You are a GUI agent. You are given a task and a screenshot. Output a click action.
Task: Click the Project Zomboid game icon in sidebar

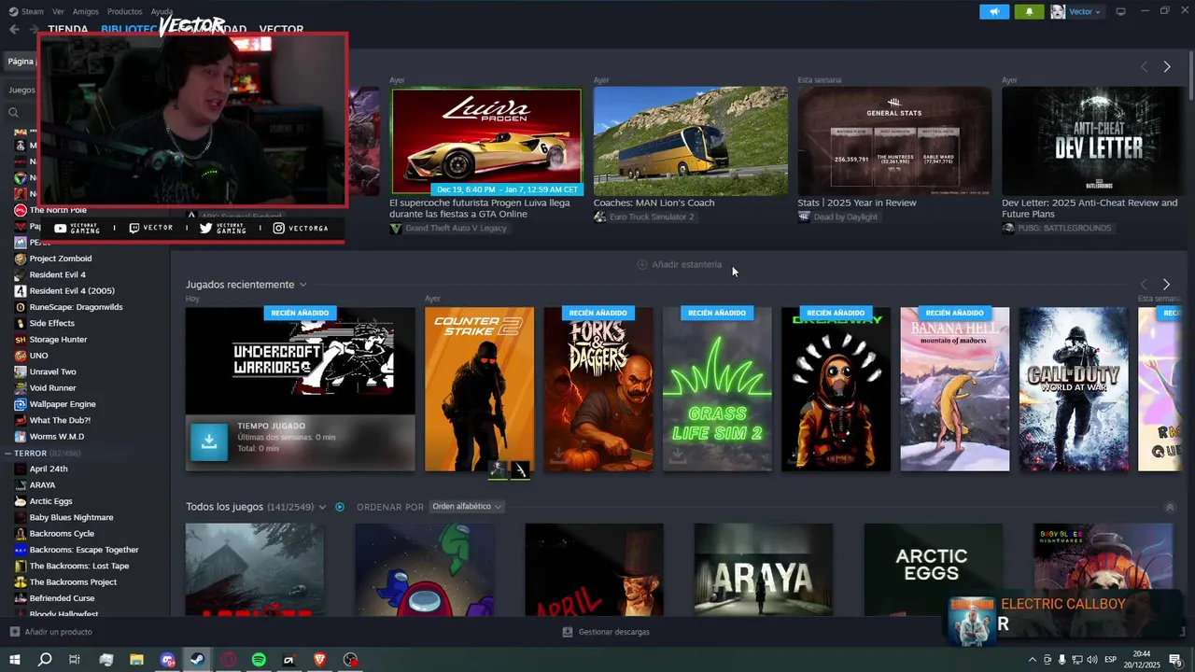coord(21,259)
